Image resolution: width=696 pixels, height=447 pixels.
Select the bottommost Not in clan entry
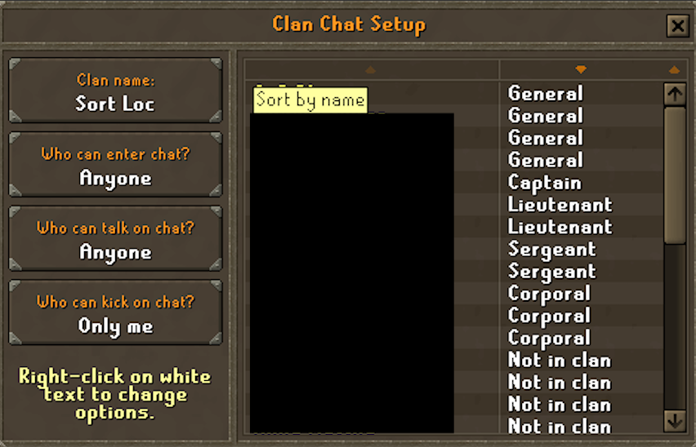560,427
